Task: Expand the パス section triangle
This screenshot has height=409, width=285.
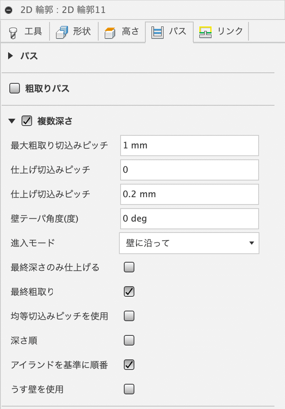Action: click(x=11, y=56)
